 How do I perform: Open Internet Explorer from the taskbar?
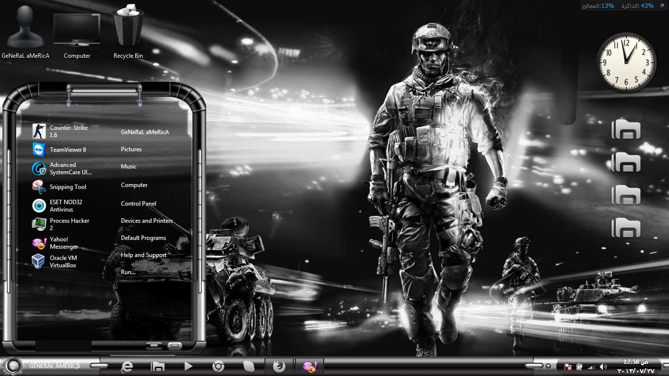[127, 366]
